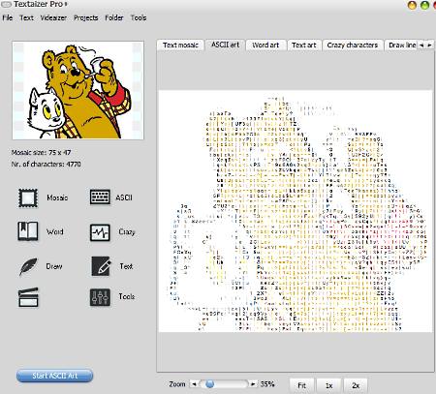Select the Mosaic stamp icon
The width and height of the screenshot is (436, 394).
28,197
